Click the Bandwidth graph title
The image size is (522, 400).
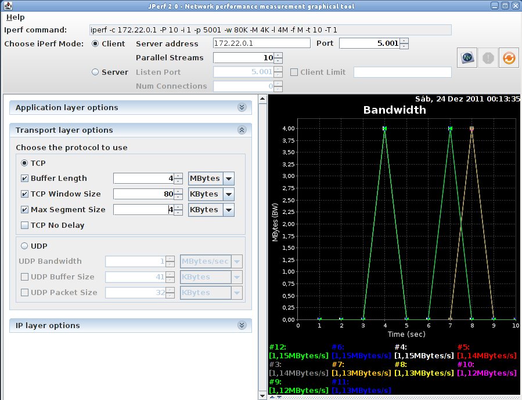tap(394, 110)
